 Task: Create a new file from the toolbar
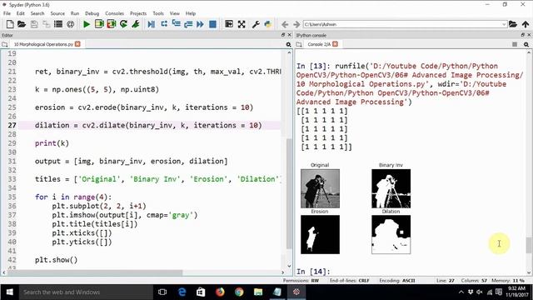tap(10, 24)
